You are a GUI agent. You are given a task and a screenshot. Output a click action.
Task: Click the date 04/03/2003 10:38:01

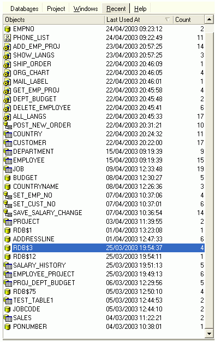pyautogui.click(x=134, y=327)
